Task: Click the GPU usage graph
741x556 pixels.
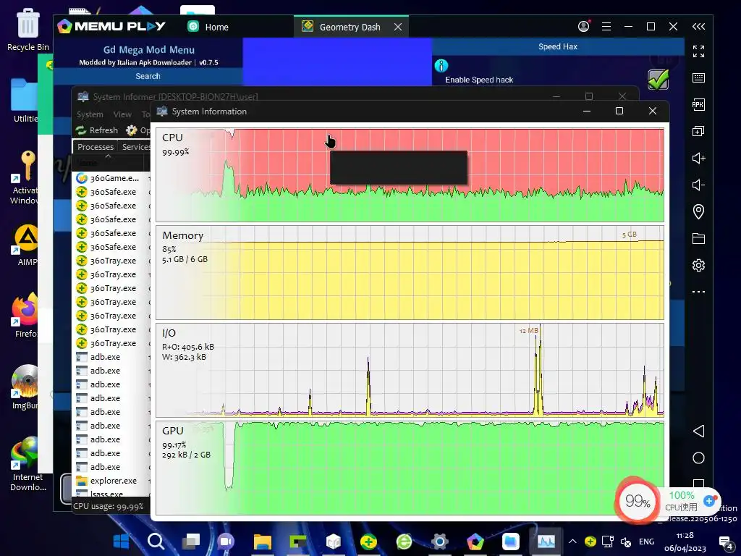Action: click(410, 468)
